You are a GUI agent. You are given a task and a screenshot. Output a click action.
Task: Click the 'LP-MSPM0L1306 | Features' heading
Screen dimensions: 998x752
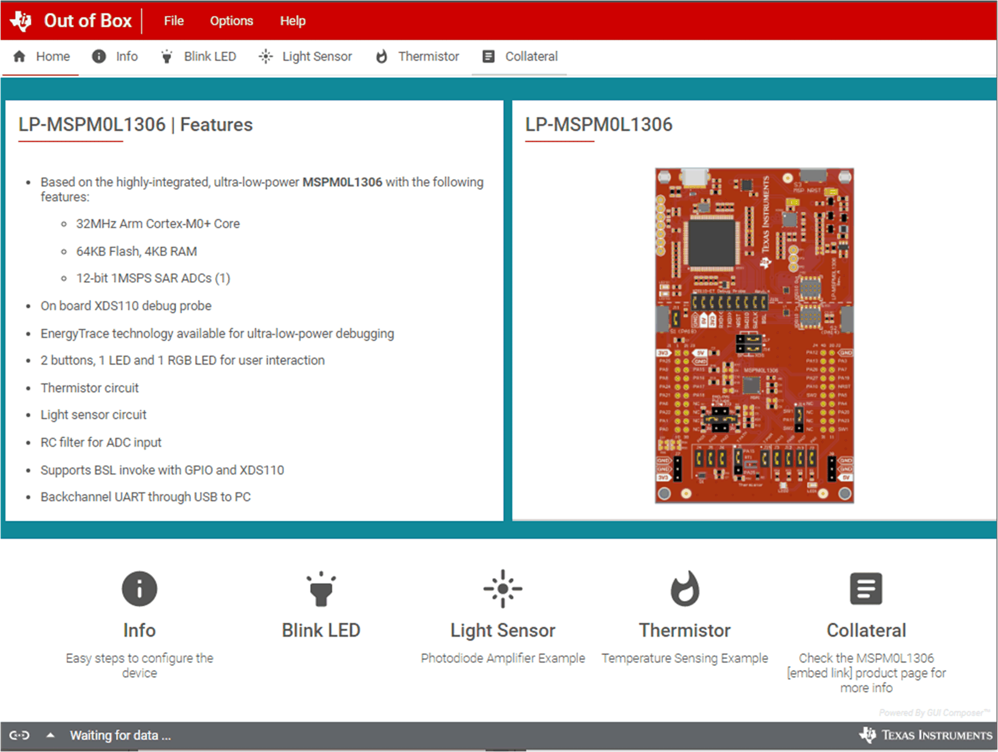tap(136, 125)
